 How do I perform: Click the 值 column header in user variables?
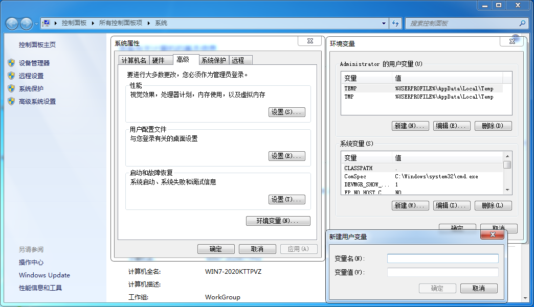coord(447,78)
